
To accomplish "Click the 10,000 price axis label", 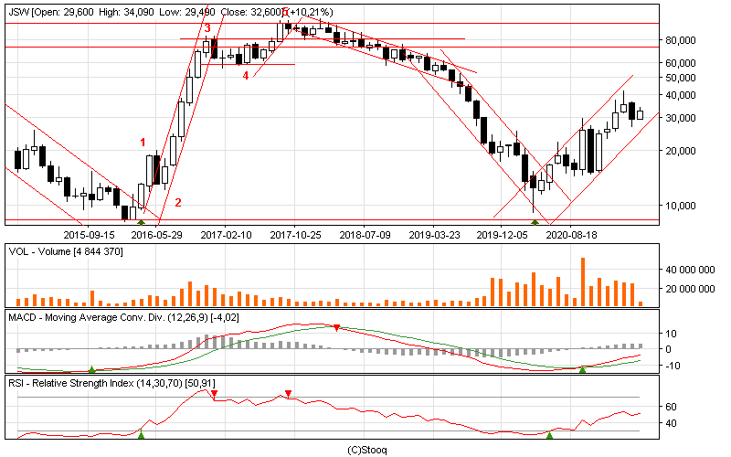I will click(x=681, y=206).
